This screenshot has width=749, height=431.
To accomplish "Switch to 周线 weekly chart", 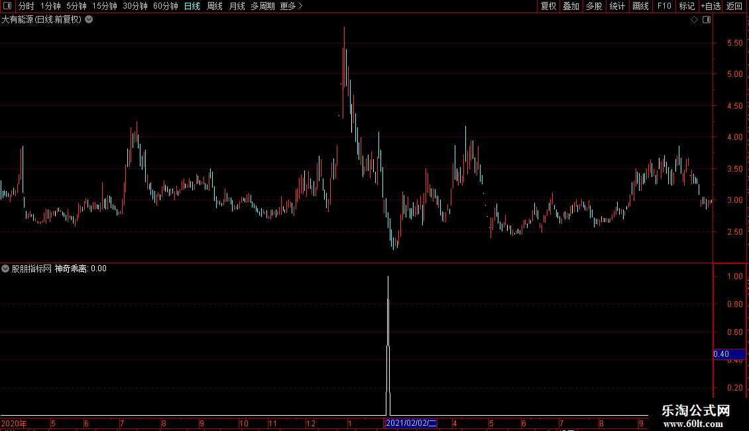I will pyautogui.click(x=215, y=6).
